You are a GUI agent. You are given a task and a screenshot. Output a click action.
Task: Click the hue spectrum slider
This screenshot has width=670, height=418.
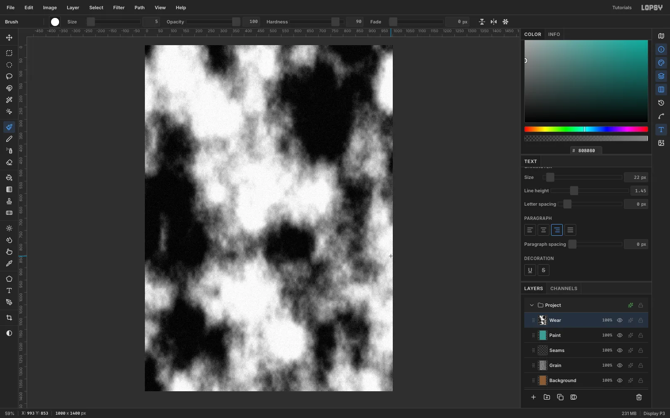pos(586,129)
